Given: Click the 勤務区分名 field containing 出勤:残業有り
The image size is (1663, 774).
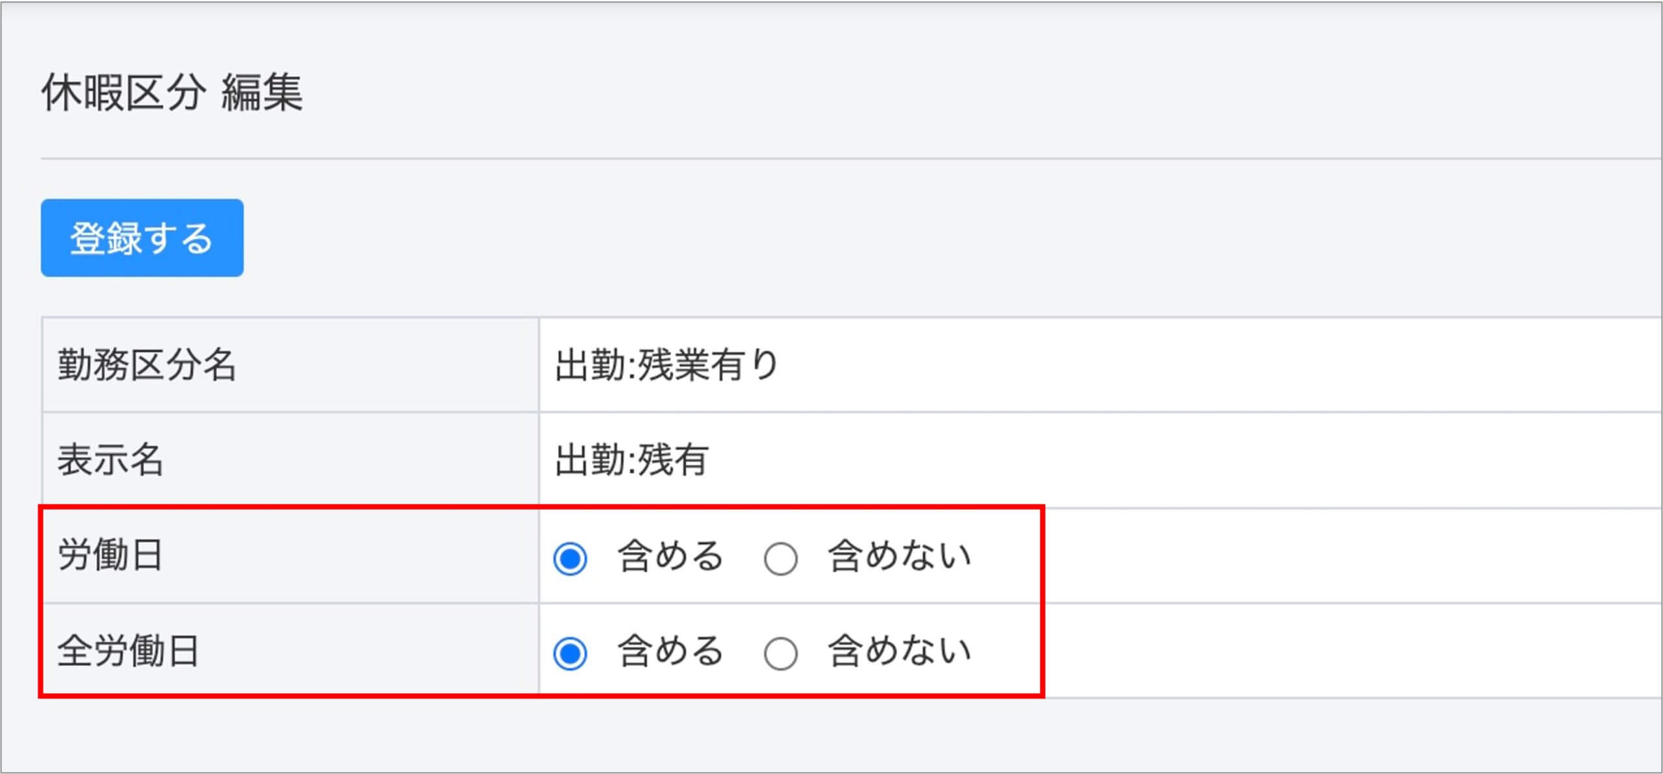Looking at the screenshot, I should [666, 365].
